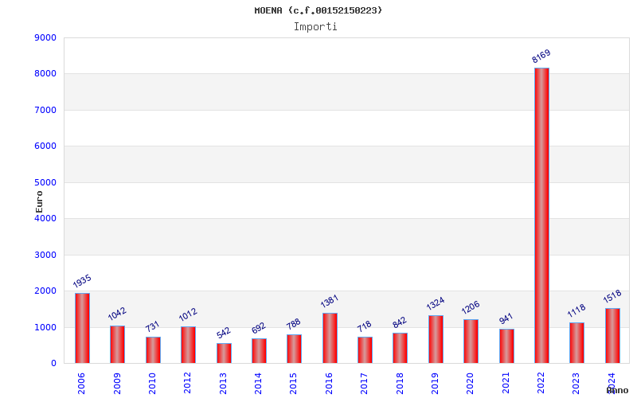Click the 2015 bar valued 788
The height and width of the screenshot is (398, 637).
click(294, 349)
